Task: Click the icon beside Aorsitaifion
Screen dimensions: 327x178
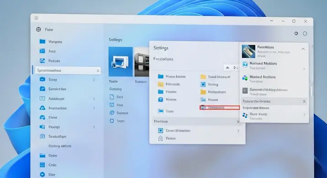Action: pos(42,108)
